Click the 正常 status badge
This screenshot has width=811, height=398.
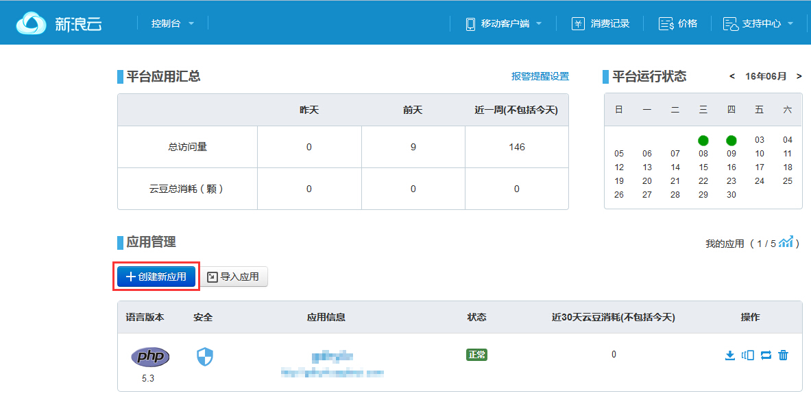[476, 355]
